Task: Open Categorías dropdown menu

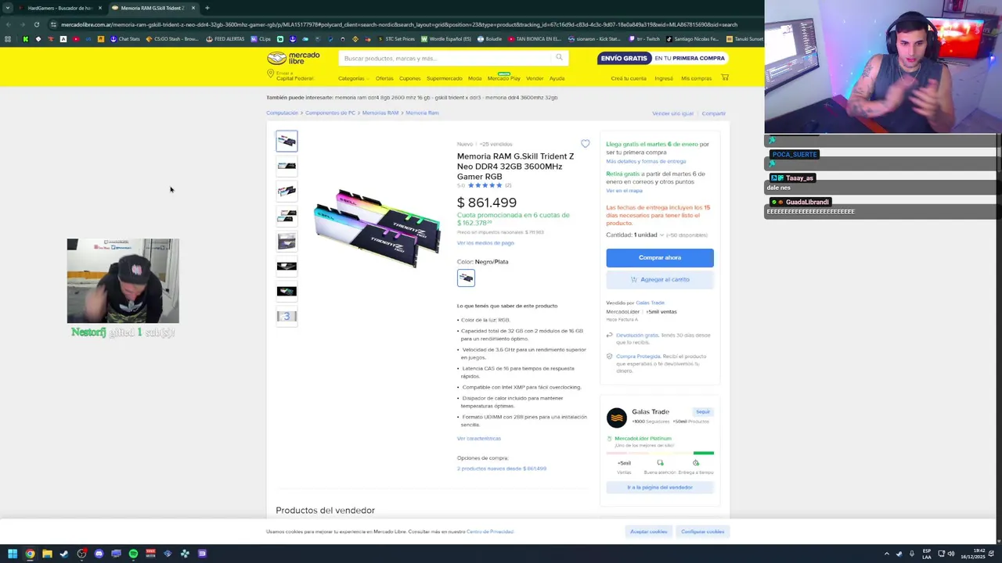Action: 353,78
